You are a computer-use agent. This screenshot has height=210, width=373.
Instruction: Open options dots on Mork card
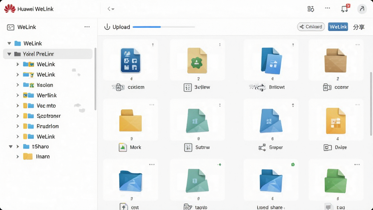tap(152, 105)
